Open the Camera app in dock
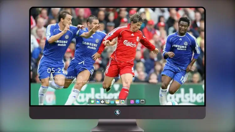235x132 pixels. pyautogui.click(x=143, y=102)
